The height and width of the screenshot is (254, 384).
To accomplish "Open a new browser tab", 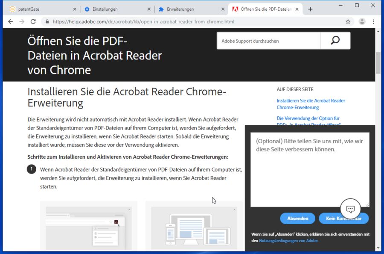I will [x=310, y=9].
